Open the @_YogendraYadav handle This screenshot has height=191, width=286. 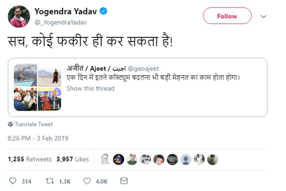point(61,22)
